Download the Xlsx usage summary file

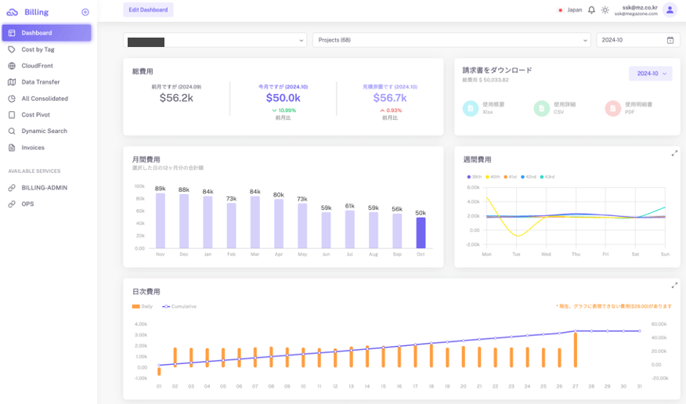[x=471, y=108]
